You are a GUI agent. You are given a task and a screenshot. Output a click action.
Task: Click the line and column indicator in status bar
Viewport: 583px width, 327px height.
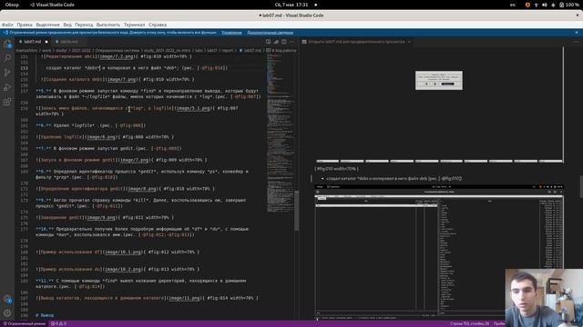click(x=470, y=323)
